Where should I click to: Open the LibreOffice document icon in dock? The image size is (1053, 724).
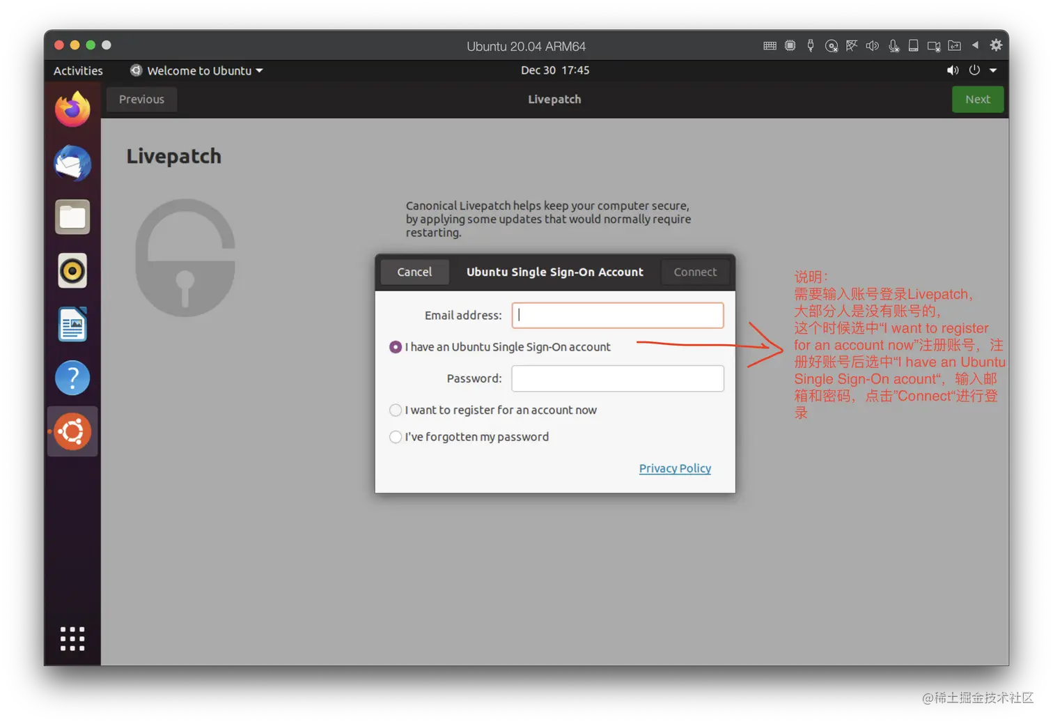pos(72,324)
